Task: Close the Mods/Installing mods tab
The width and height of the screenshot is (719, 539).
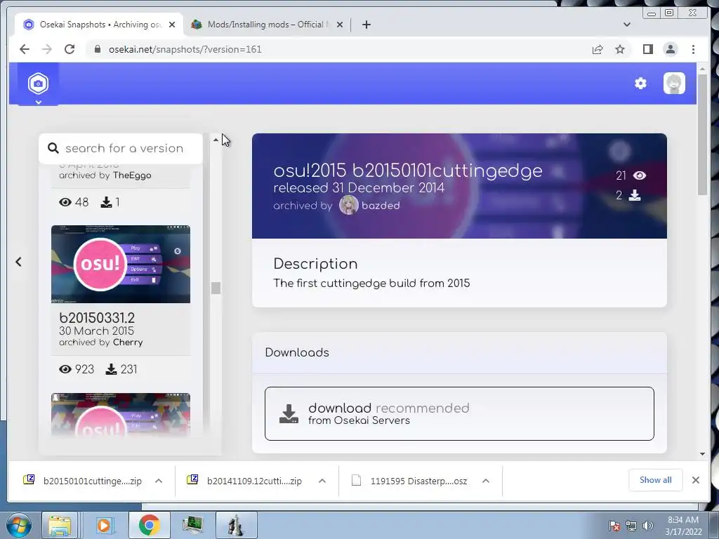Action: tap(340, 25)
